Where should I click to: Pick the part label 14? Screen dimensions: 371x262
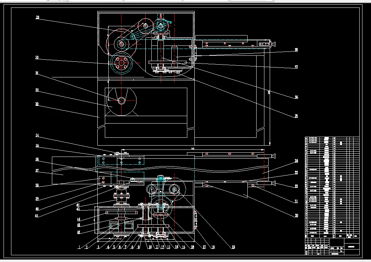(177, 247)
